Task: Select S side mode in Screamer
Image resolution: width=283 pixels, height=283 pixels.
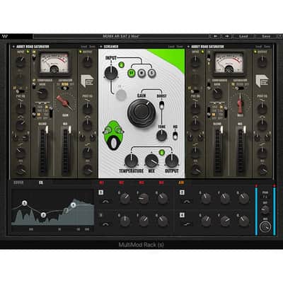Action: (152, 73)
